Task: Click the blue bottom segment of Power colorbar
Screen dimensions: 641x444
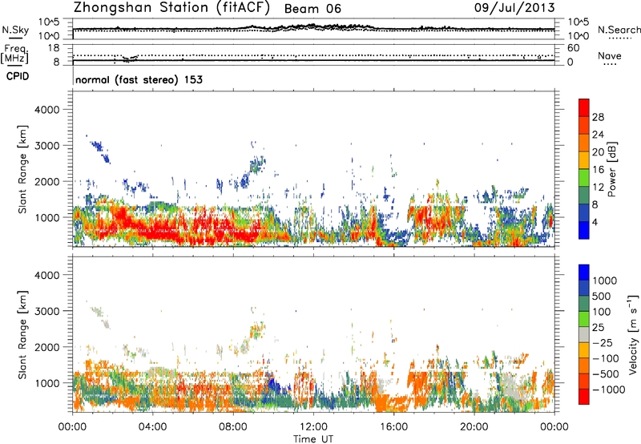Action: pyautogui.click(x=584, y=230)
